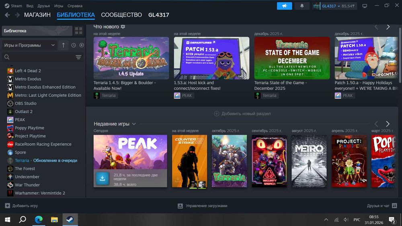The height and width of the screenshot is (226, 402).
Task: Open What's New settings gear
Action: pyautogui.click(x=123, y=26)
